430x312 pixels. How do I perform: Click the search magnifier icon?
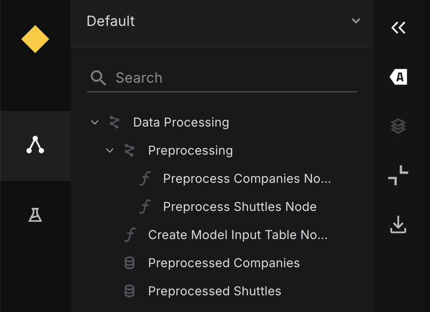click(x=99, y=77)
